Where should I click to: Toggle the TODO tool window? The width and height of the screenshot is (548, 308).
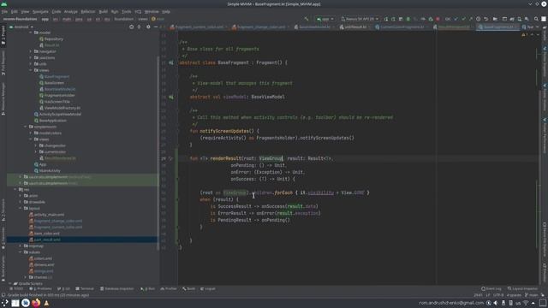16,289
